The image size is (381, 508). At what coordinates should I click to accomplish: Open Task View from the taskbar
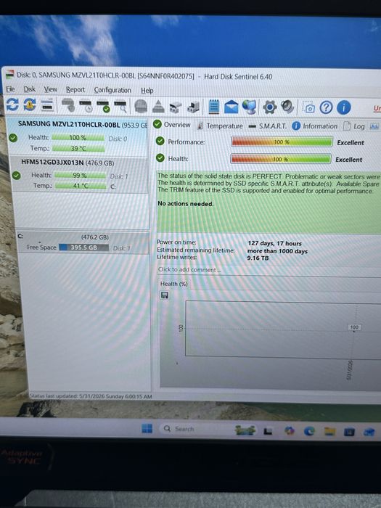click(268, 431)
